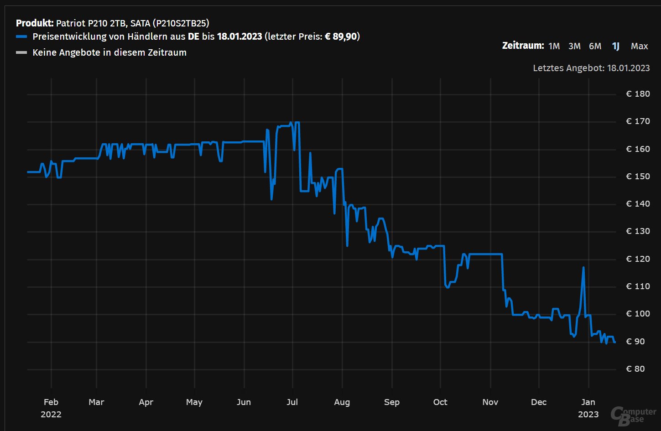Click the € 90 axis label

click(635, 342)
